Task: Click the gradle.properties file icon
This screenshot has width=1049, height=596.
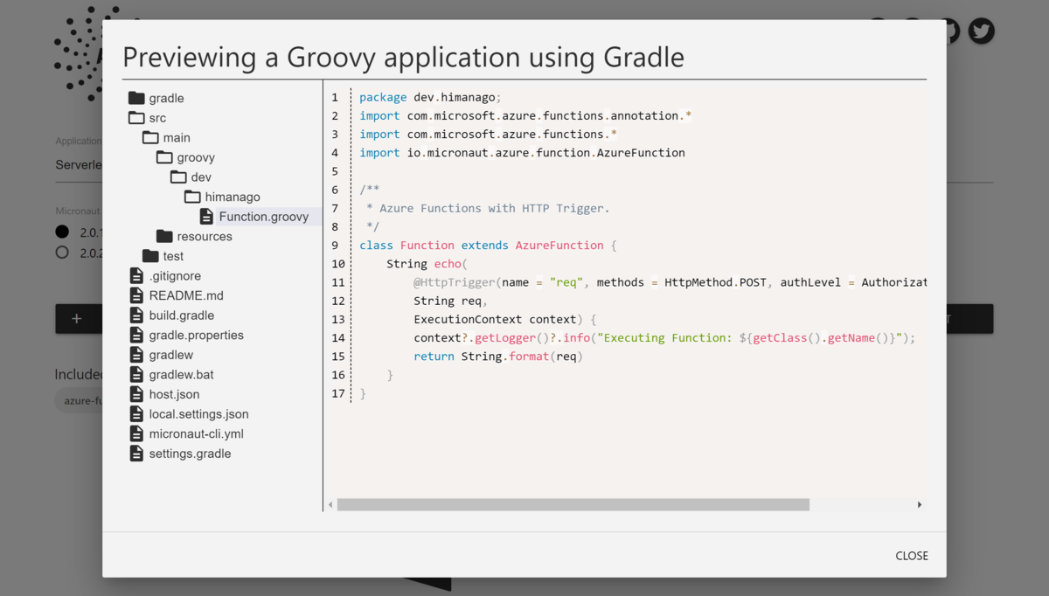Action: 136,335
